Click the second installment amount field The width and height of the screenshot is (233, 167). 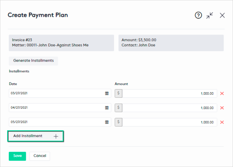[169, 108]
